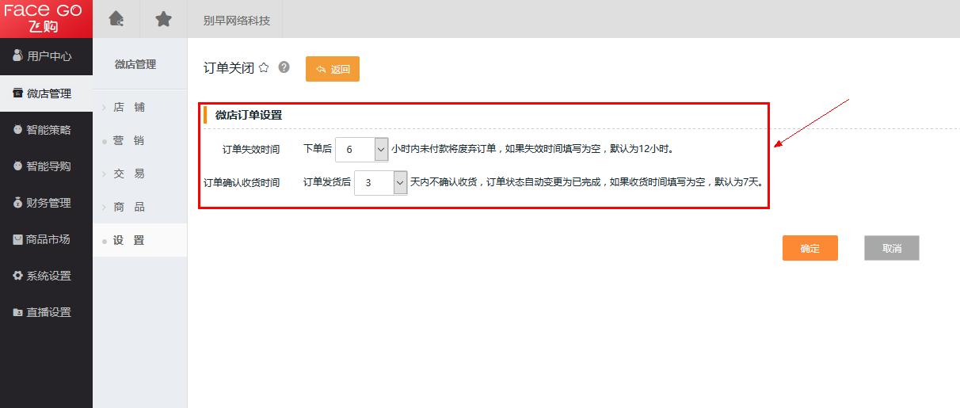The height and width of the screenshot is (408, 960).
Task: Open 用户中心 in the left sidebar
Action: (46, 56)
